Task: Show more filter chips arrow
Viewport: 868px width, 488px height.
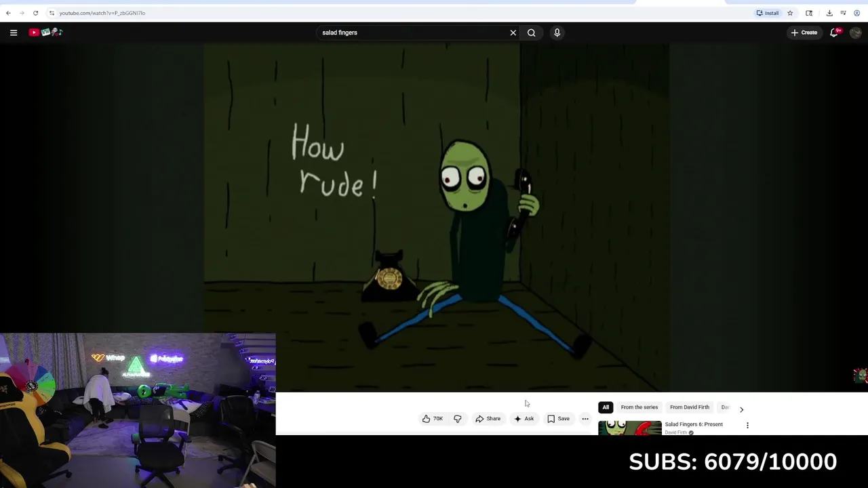Action: click(x=741, y=409)
